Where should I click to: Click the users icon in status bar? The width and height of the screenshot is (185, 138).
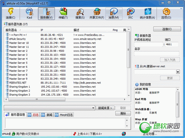click(x=14, y=134)
